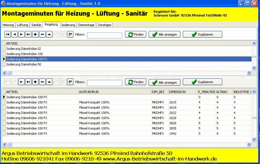Jump to last record in upper navigator

point(28,34)
